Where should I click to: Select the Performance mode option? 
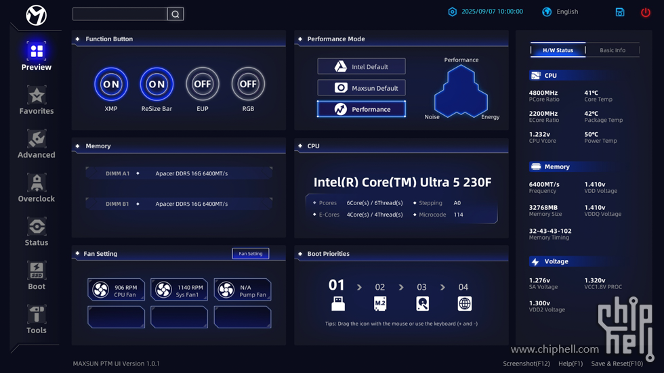point(361,109)
